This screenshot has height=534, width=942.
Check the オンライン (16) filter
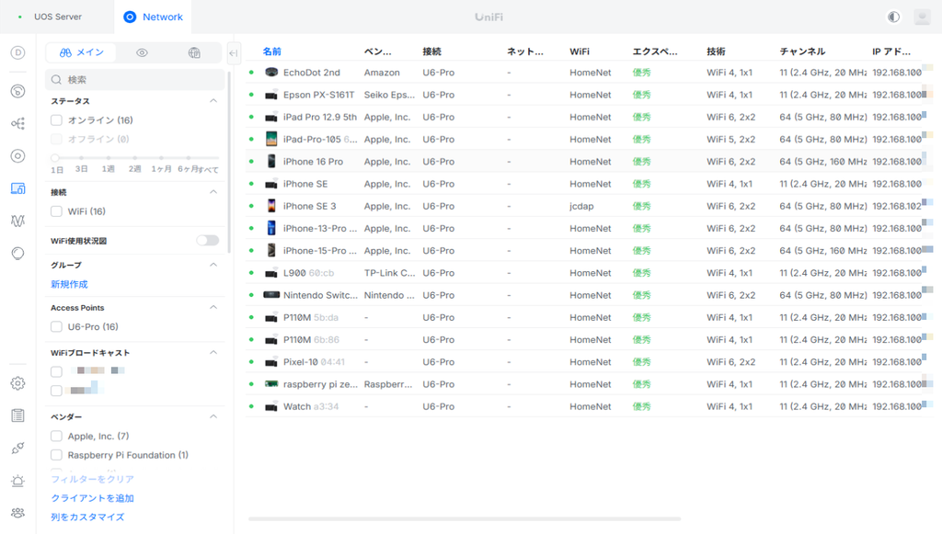(56, 120)
